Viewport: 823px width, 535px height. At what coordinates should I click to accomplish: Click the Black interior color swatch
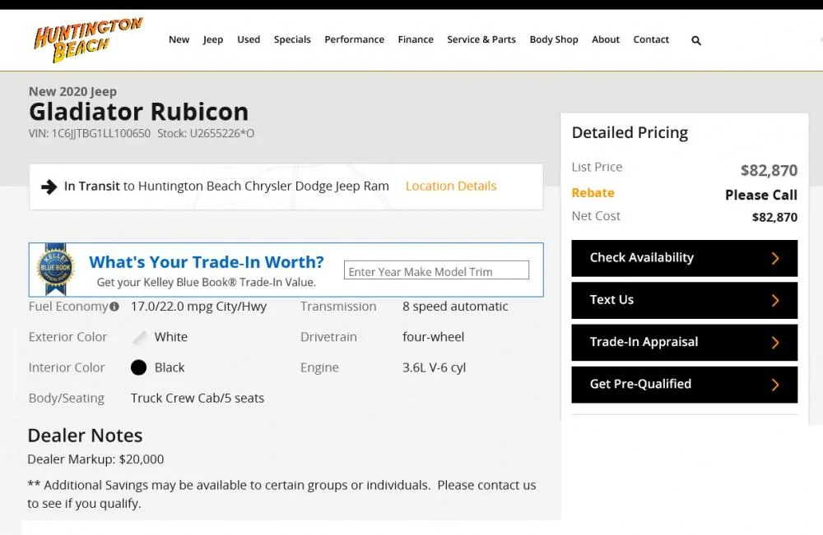(138, 368)
